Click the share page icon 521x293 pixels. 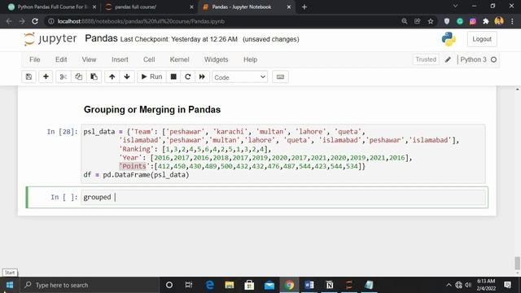click(x=418, y=21)
